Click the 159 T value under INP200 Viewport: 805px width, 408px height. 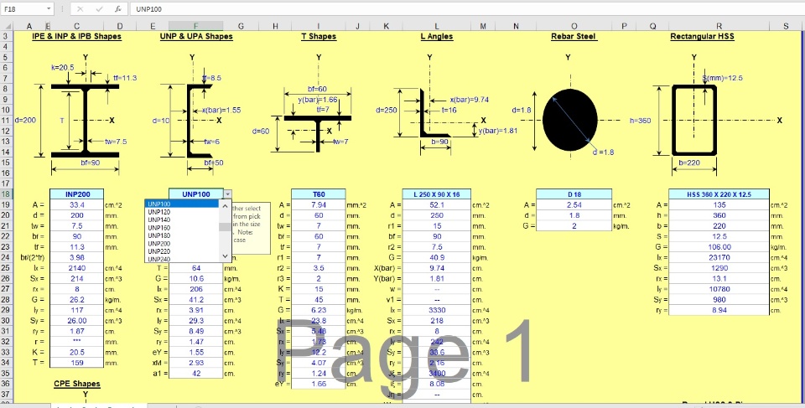pos(77,363)
